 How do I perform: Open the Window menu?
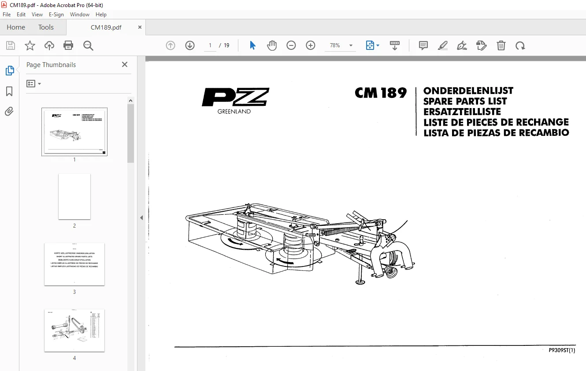point(80,15)
